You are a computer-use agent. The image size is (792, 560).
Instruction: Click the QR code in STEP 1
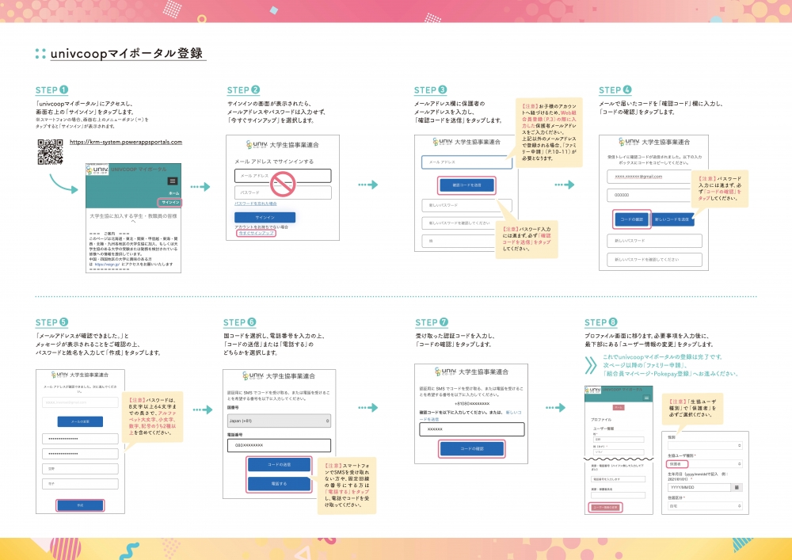click(50, 150)
